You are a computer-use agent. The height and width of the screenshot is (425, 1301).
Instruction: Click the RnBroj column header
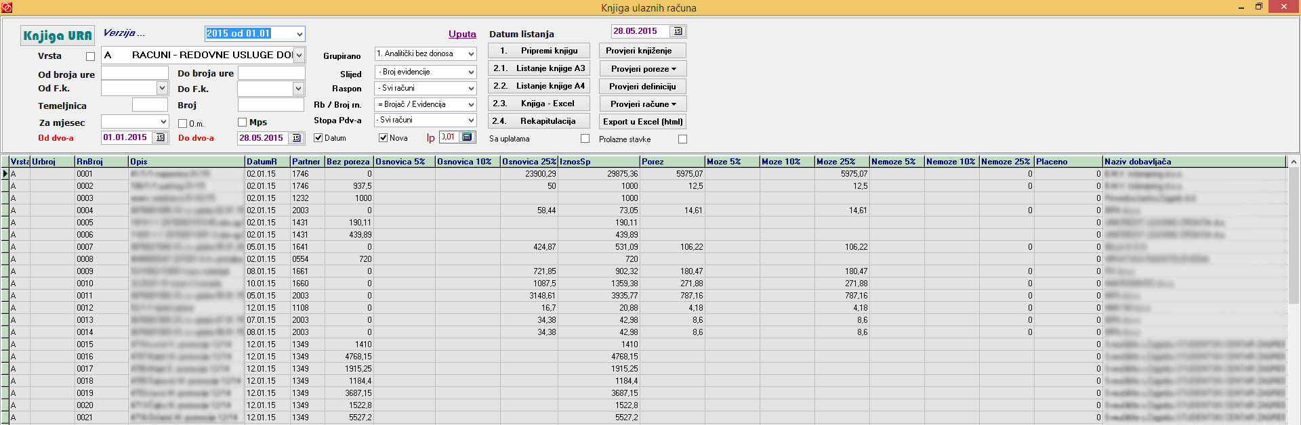click(x=102, y=162)
